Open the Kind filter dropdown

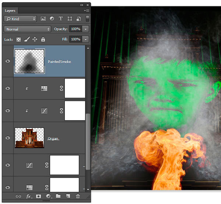(20, 19)
